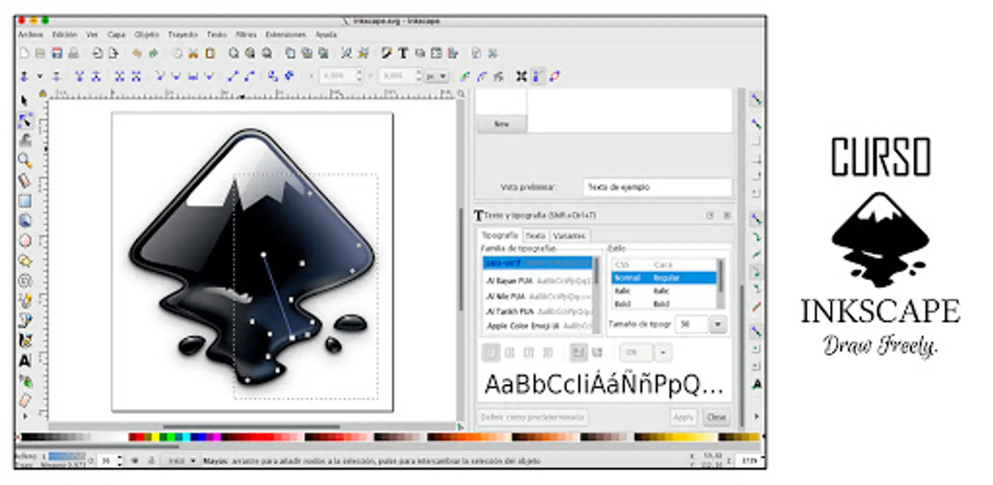The height and width of the screenshot is (485, 993).
Task: Pick the yellow palette swatch
Action: [155, 437]
